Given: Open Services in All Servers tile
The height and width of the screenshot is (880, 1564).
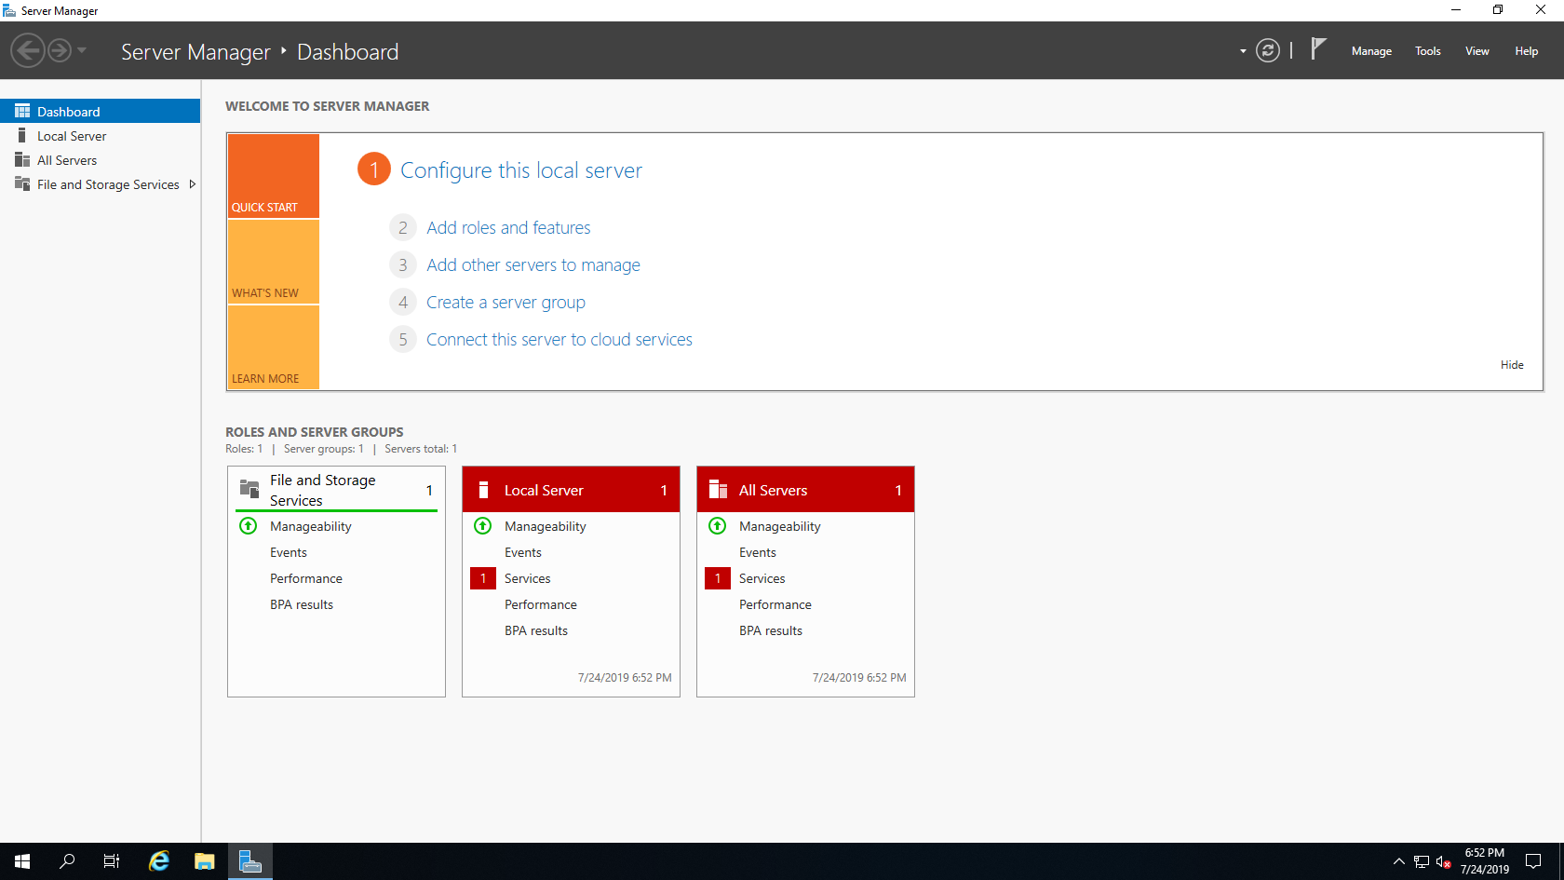Looking at the screenshot, I should (762, 578).
